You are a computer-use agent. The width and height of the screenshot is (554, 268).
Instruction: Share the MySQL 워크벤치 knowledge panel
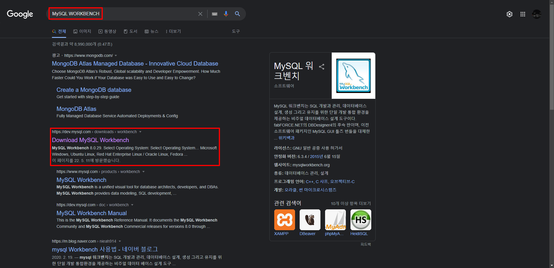click(322, 67)
